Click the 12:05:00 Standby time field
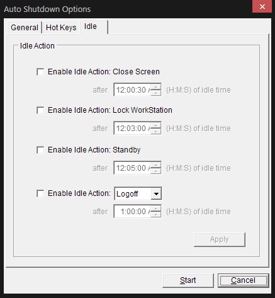 point(132,168)
